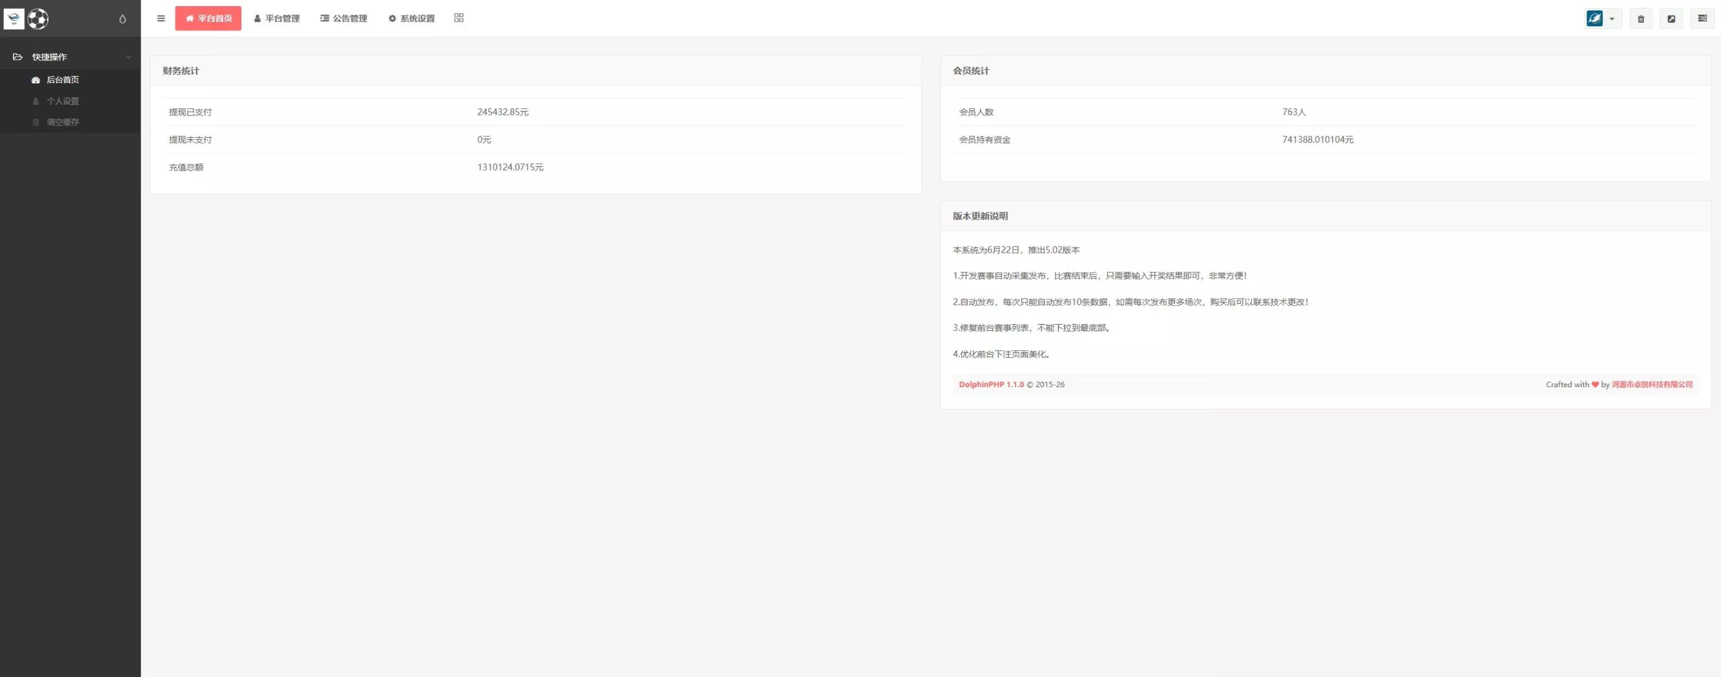Select 清空缓存 in the sidebar
1721x677 pixels.
coord(63,122)
